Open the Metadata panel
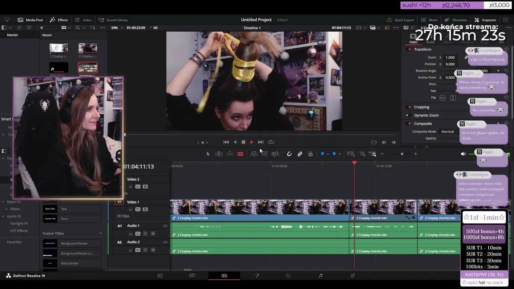The image size is (514, 289). click(456, 20)
